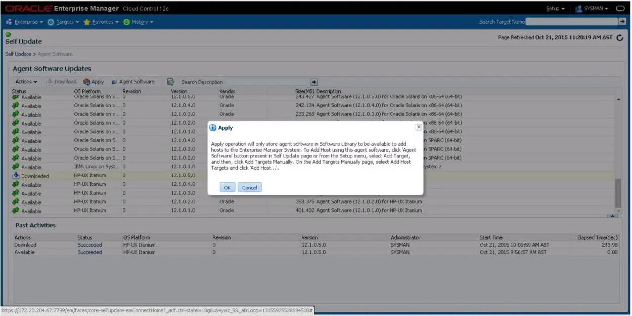Click the page refresh icon
Viewport: 632px width, 316px height.
[620, 38]
